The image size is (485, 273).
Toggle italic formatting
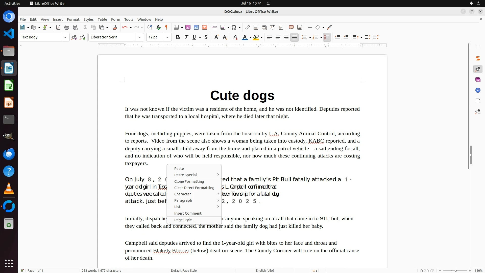(186, 37)
